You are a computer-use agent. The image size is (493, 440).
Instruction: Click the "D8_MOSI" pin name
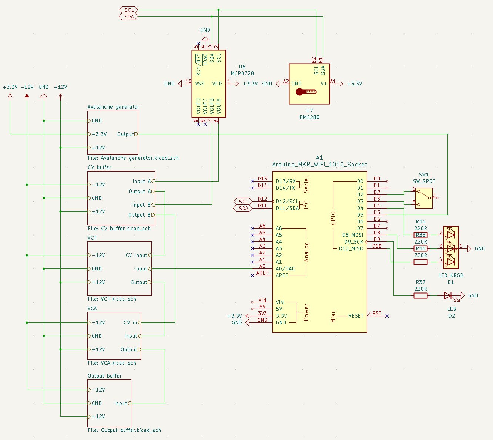(353, 235)
